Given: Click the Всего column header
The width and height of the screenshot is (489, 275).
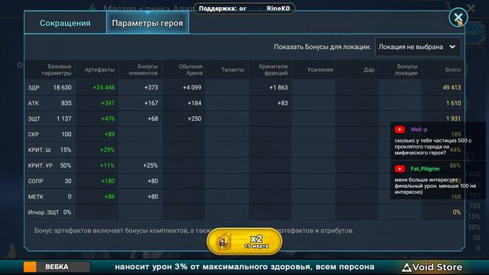Looking at the screenshot, I should click(453, 70).
